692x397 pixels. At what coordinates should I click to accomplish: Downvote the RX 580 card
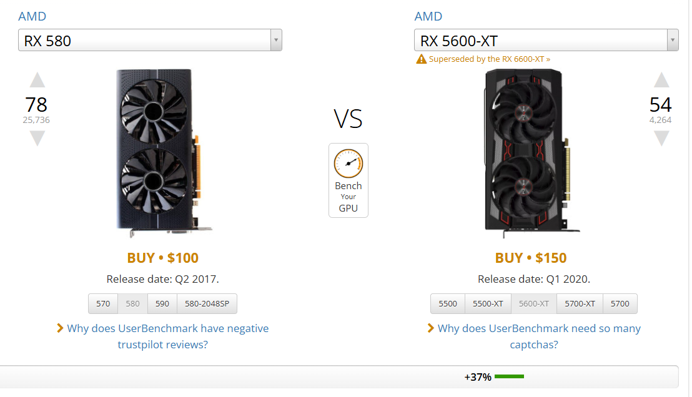click(x=37, y=138)
